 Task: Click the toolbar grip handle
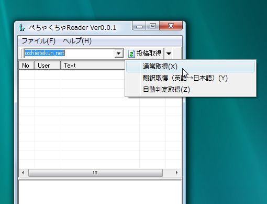[x=21, y=53]
